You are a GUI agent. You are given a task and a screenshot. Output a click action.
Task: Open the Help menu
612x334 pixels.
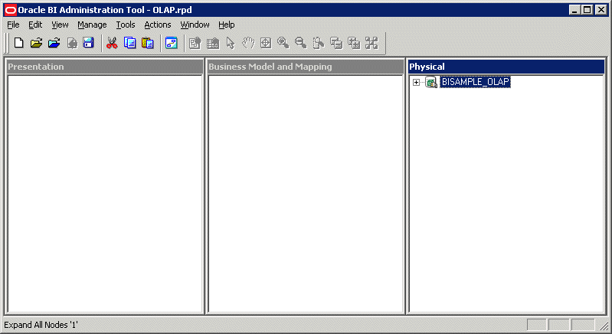(227, 25)
